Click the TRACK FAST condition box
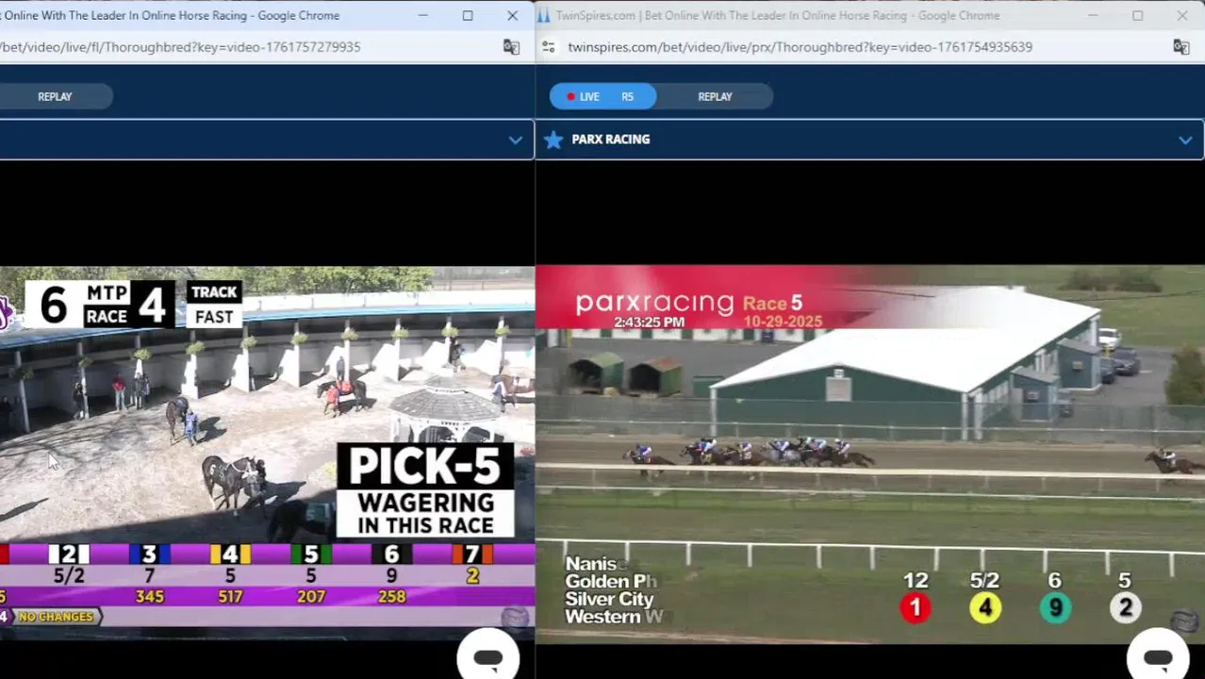The height and width of the screenshot is (679, 1205). pyautogui.click(x=214, y=305)
